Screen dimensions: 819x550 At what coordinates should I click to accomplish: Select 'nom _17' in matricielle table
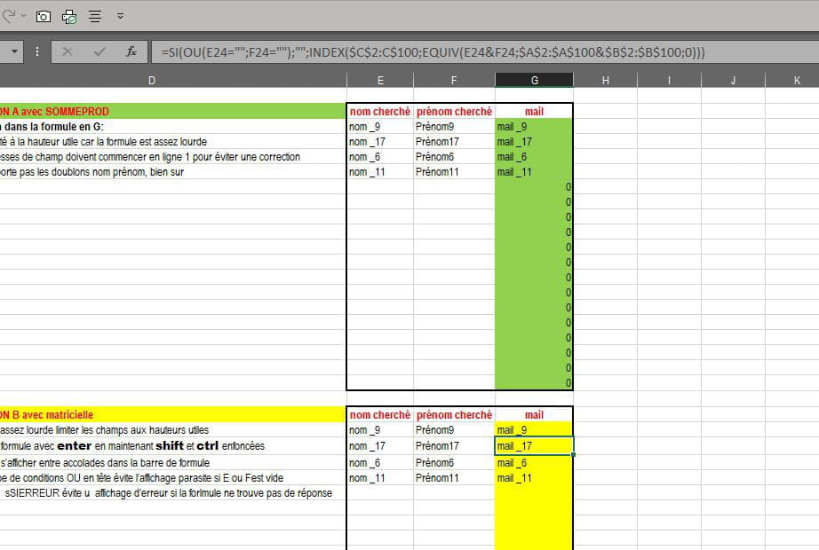(379, 446)
